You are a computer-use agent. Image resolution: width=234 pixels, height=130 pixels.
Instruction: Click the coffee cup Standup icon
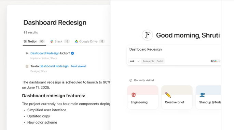202,95
